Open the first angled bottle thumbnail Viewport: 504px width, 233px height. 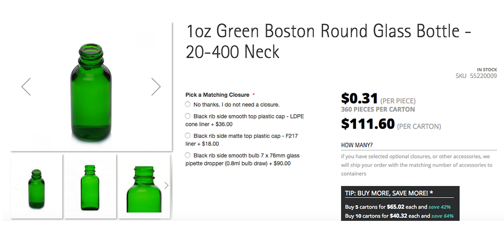click(x=37, y=186)
